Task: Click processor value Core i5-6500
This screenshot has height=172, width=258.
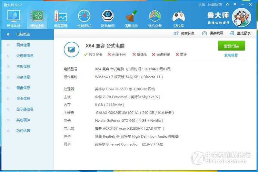Action: pos(125,89)
